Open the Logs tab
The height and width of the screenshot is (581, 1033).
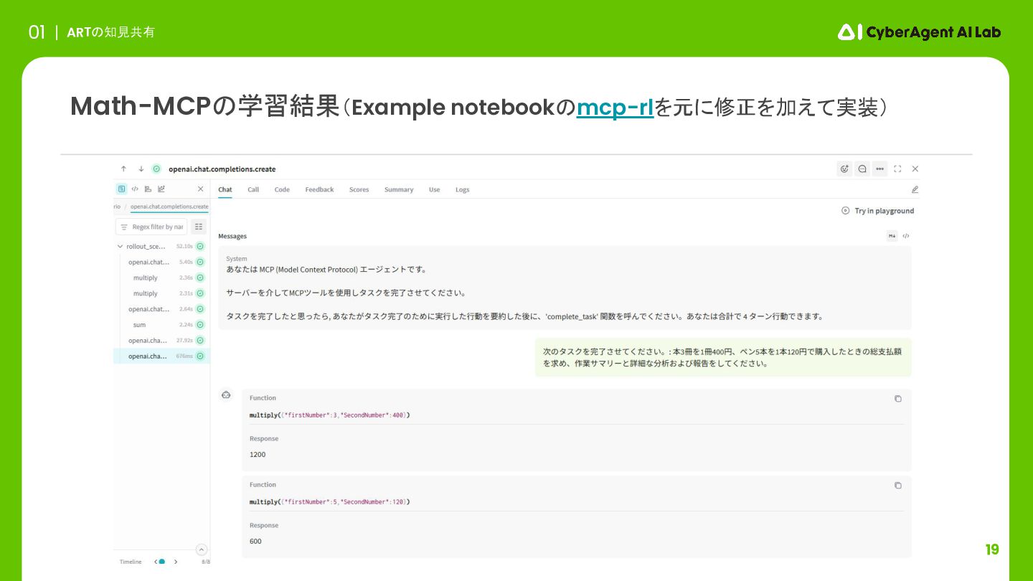click(x=462, y=189)
